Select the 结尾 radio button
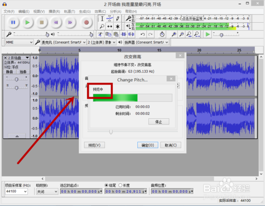The height and width of the screenshot is (206, 265). point(107,185)
